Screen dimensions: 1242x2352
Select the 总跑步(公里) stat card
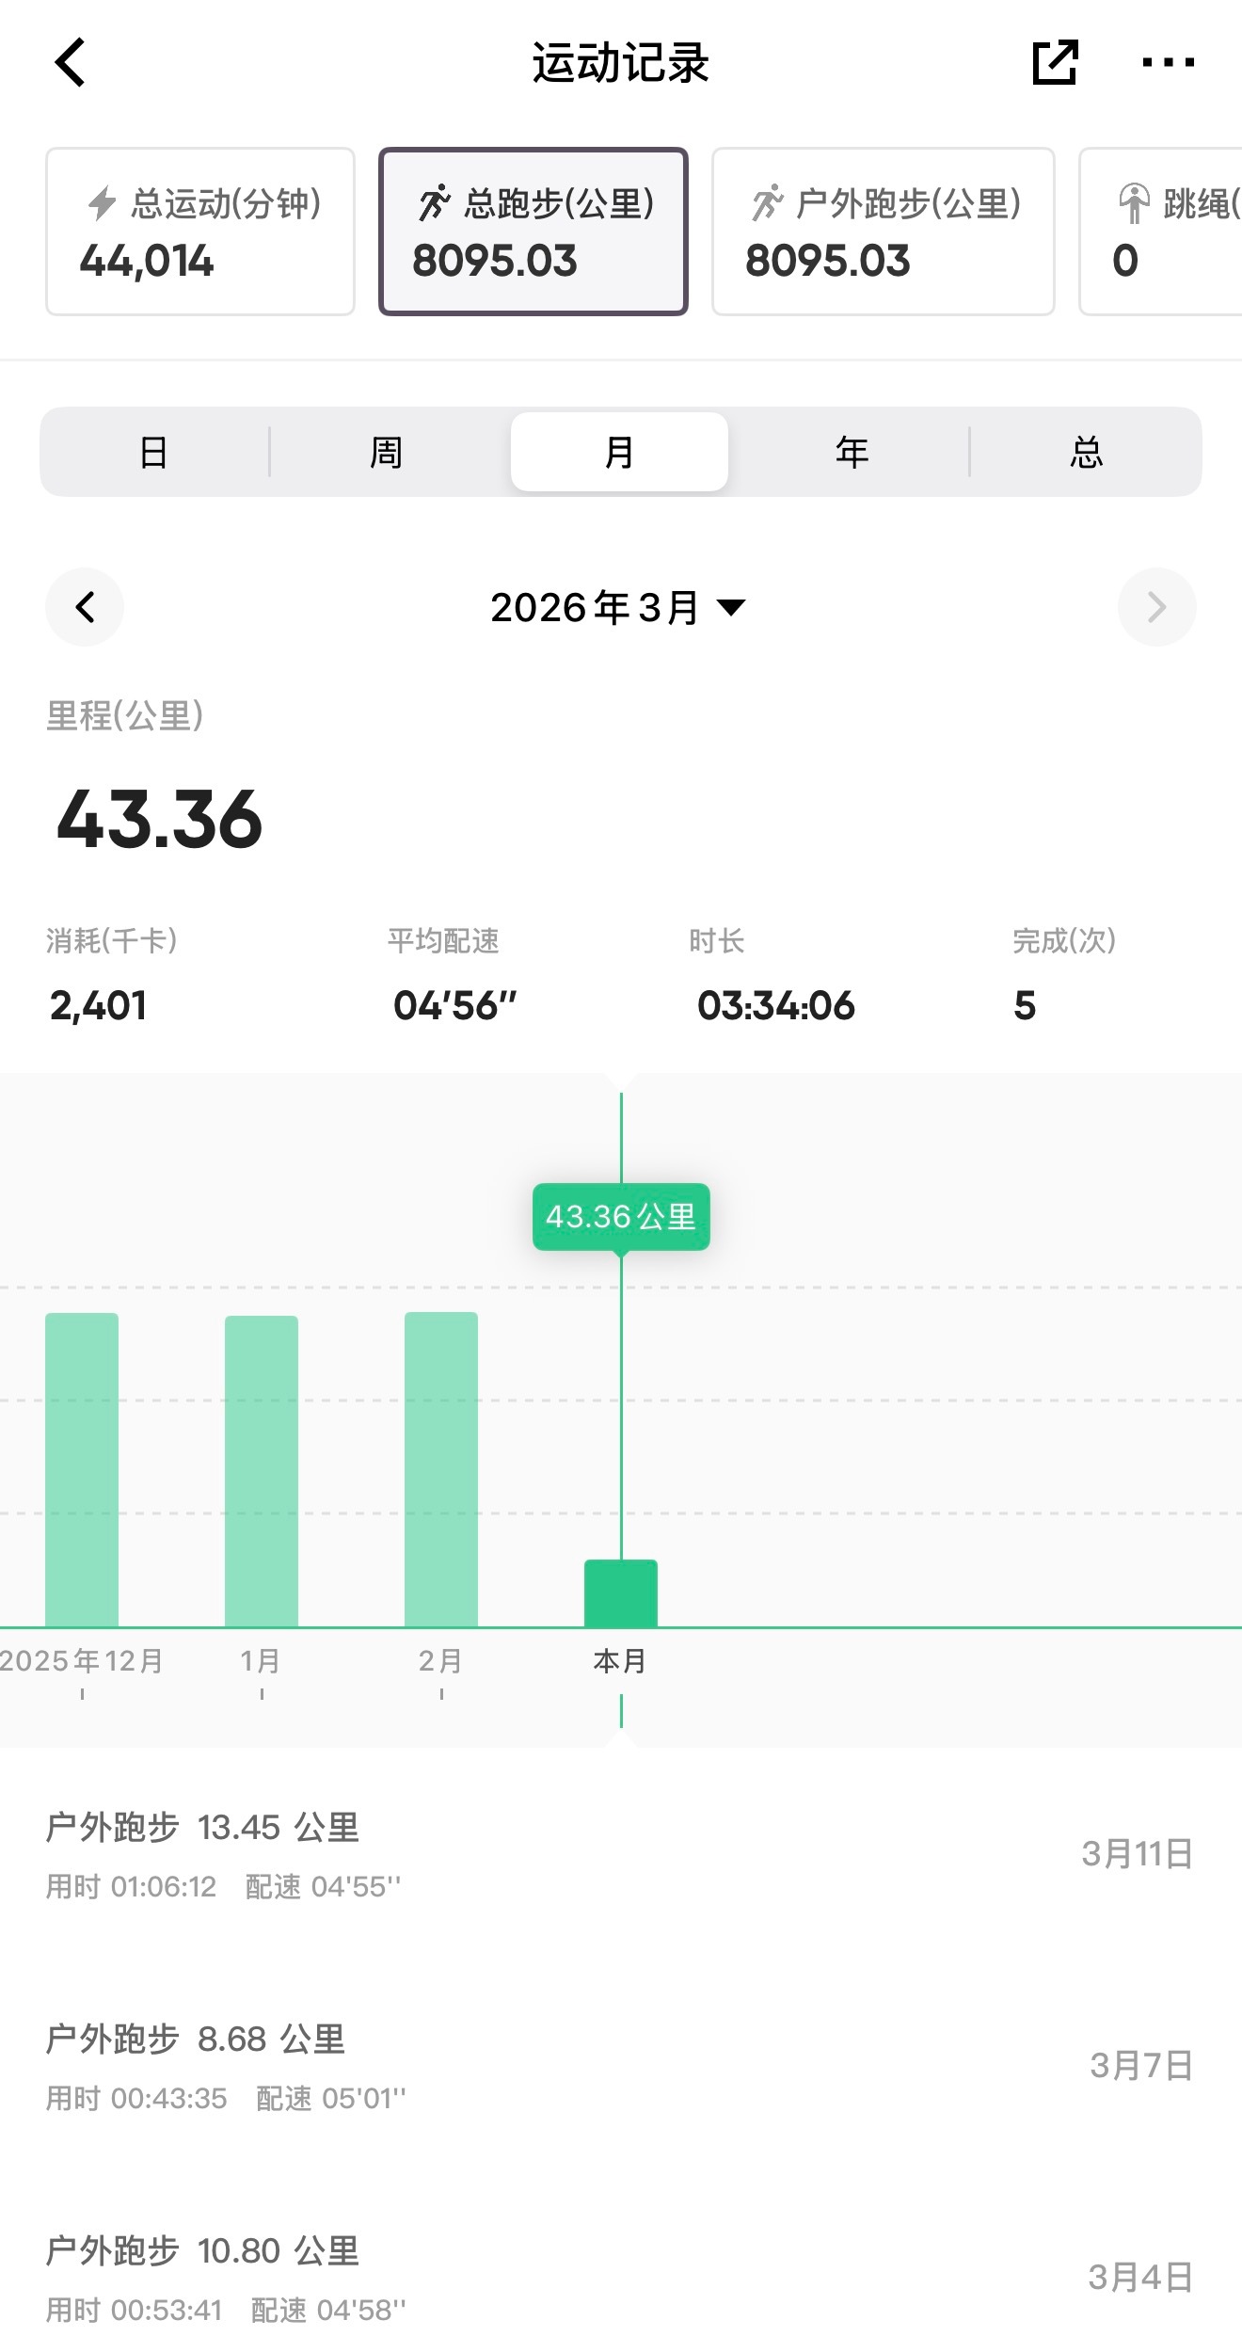(x=533, y=232)
